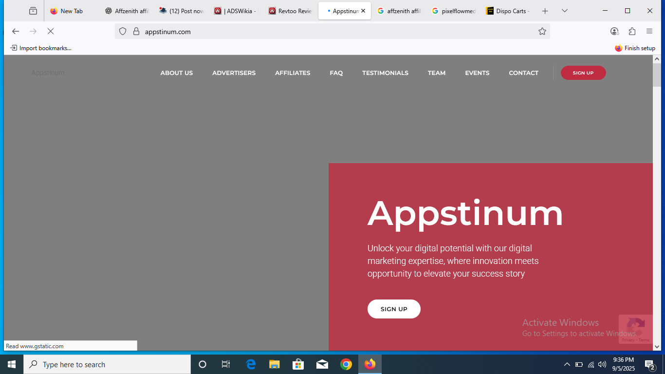Open the Firefox account icon
The height and width of the screenshot is (374, 665).
pos(614,32)
